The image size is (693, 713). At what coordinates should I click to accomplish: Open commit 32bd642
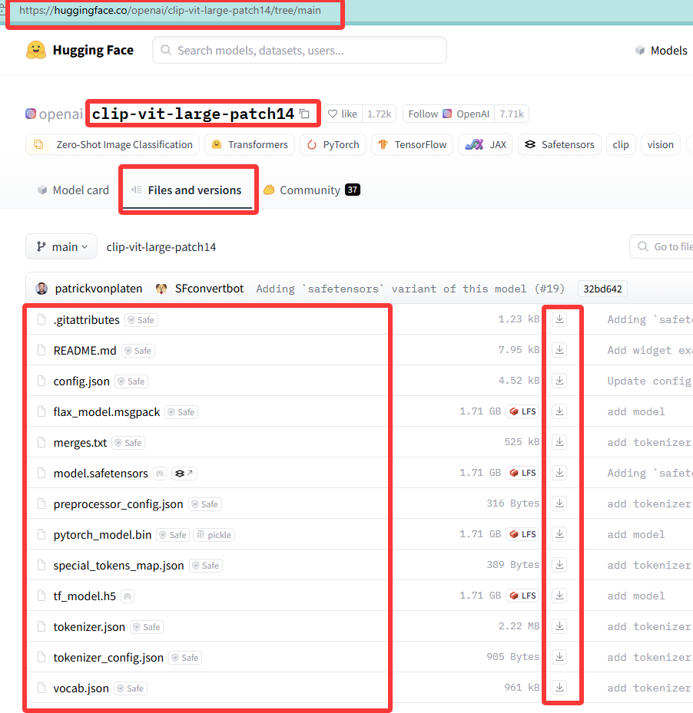coord(602,289)
